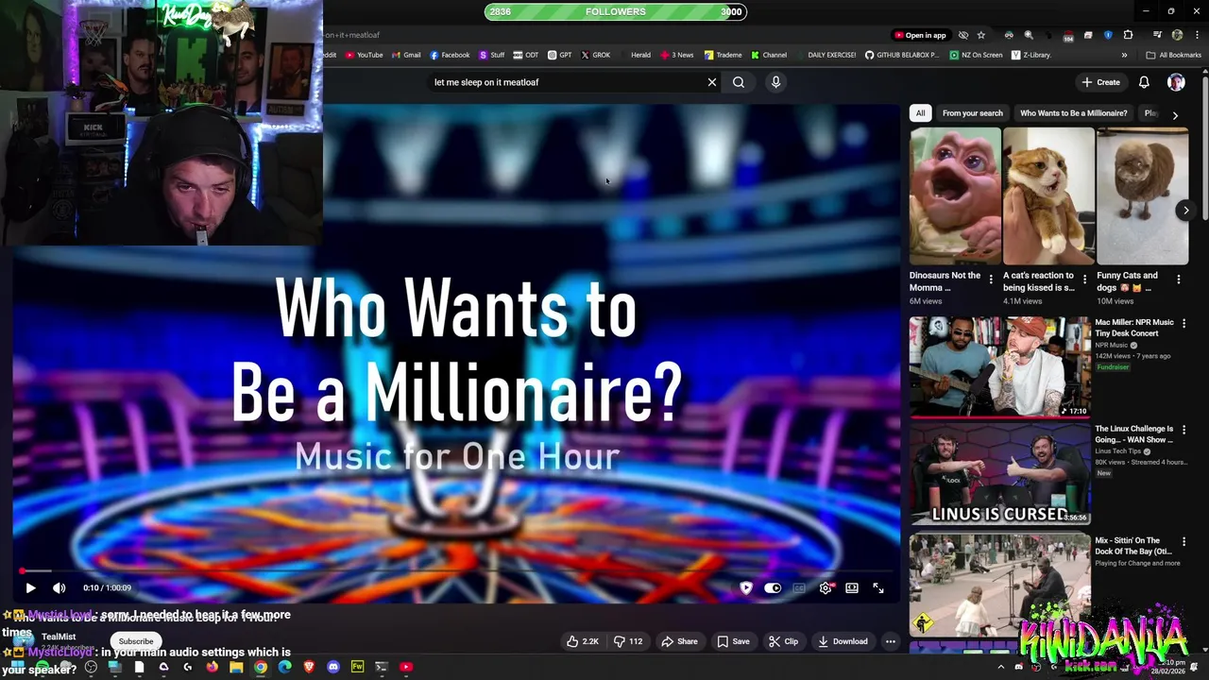
Task: Click the red video progress bar
Action: [456, 571]
